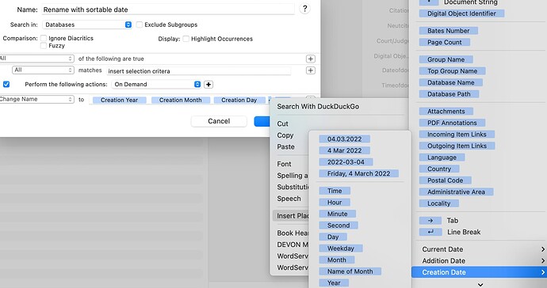Insert the Weekday placeholder
This screenshot has height=288, width=547.
click(340, 248)
